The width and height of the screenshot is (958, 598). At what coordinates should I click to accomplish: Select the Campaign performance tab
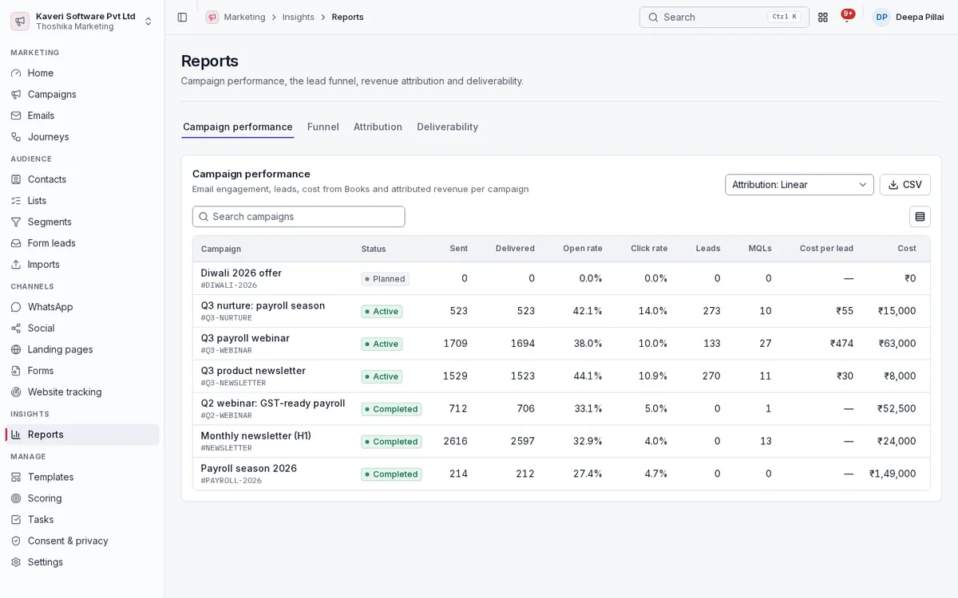(x=238, y=127)
